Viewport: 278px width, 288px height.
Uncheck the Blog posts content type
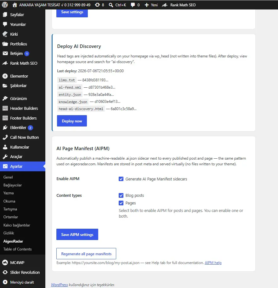121,195
